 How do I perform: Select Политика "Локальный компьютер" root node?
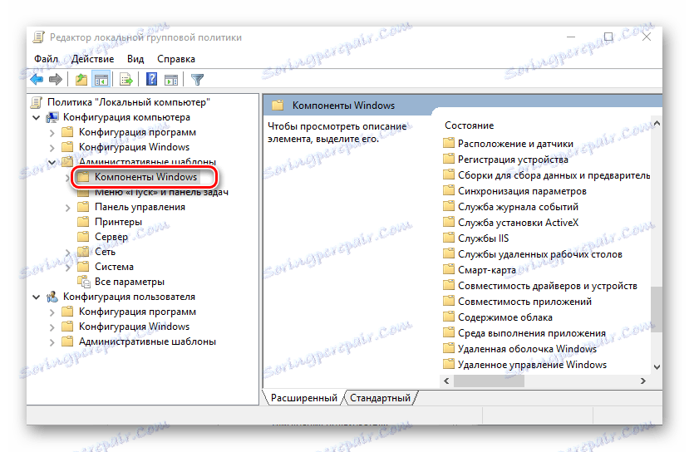129,102
